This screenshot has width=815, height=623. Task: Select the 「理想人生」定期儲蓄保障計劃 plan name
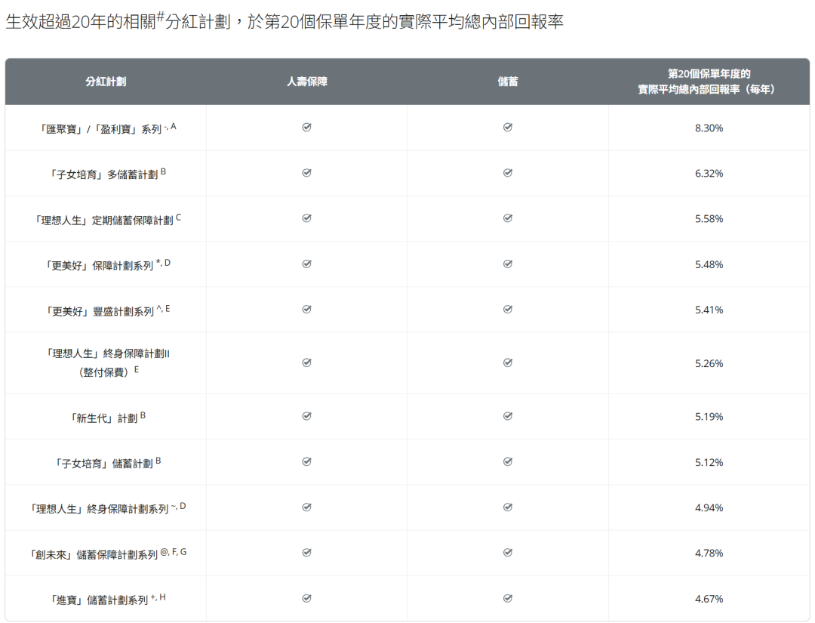(x=106, y=219)
